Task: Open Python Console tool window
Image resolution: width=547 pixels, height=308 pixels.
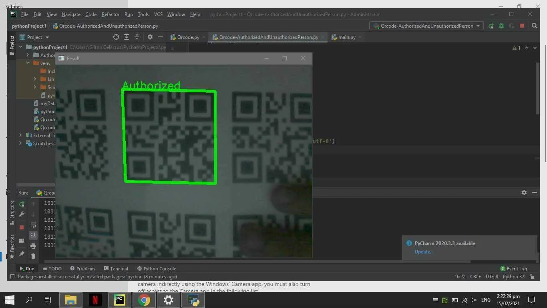Action: coord(157,269)
